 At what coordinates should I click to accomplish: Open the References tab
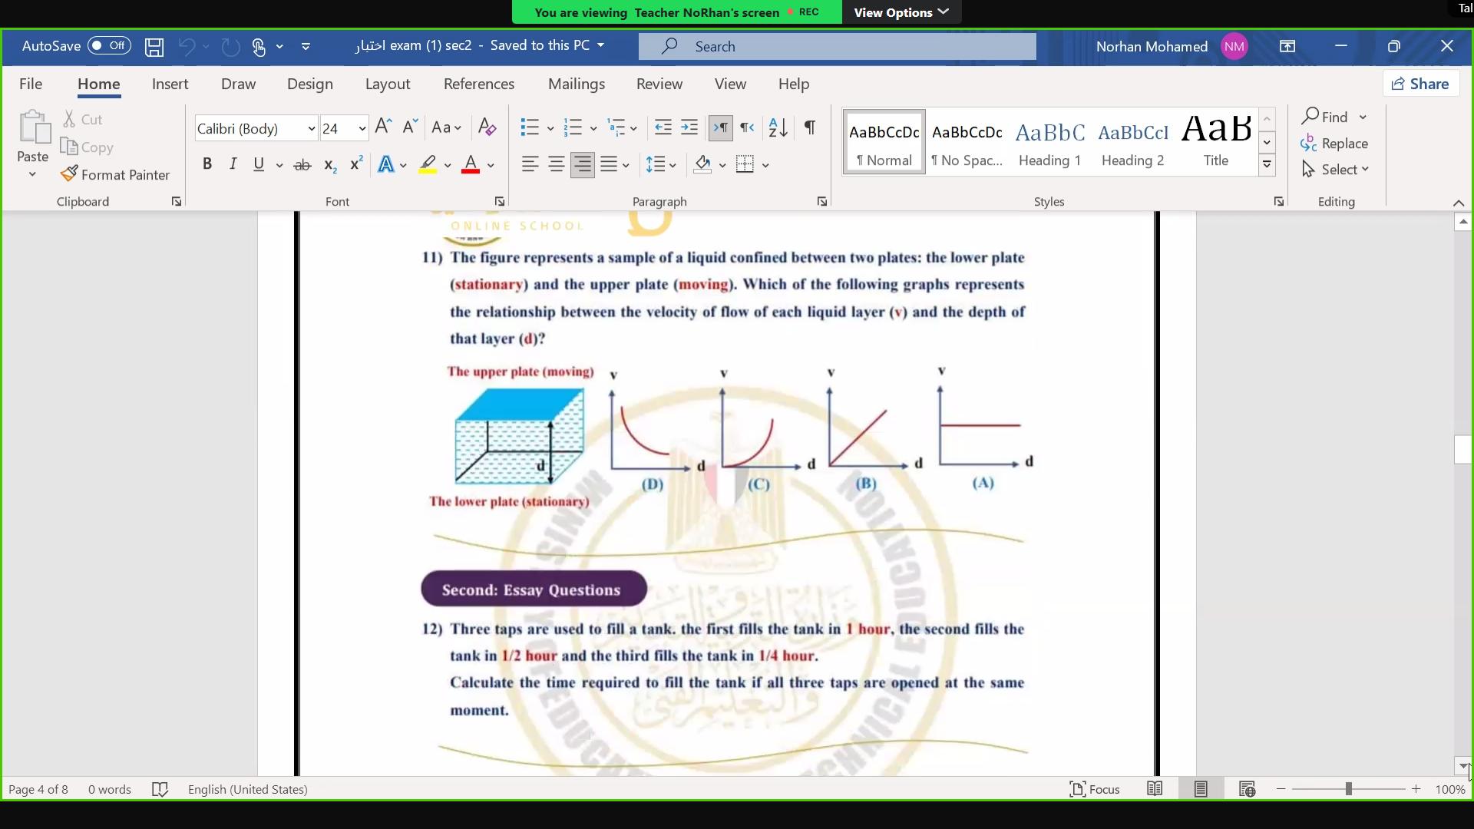coord(478,84)
